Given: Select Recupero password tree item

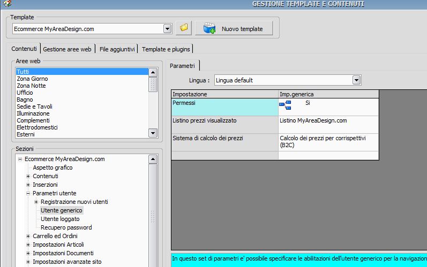Looking at the screenshot, I should [x=66, y=227].
